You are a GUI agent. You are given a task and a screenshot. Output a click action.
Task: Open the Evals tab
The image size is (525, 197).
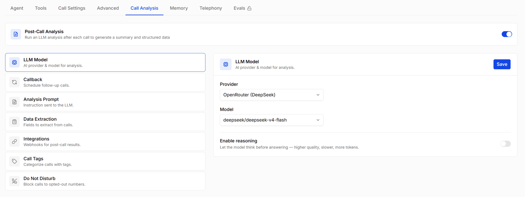tap(242, 8)
